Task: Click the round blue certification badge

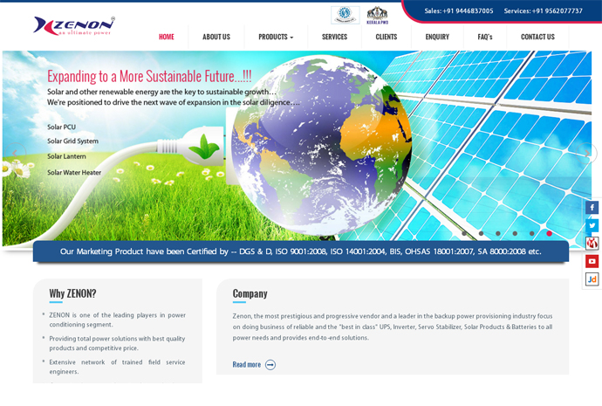Action: coord(345,15)
